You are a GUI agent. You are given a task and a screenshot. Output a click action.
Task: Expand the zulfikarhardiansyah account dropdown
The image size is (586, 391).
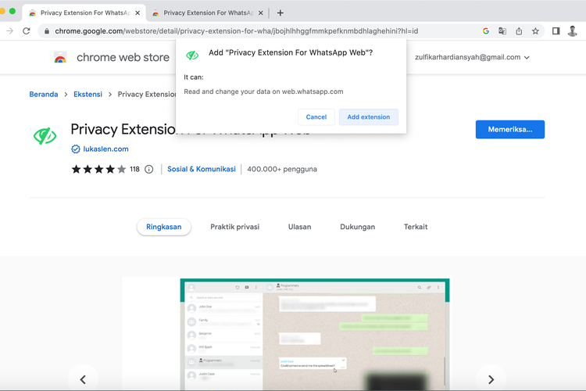point(527,58)
